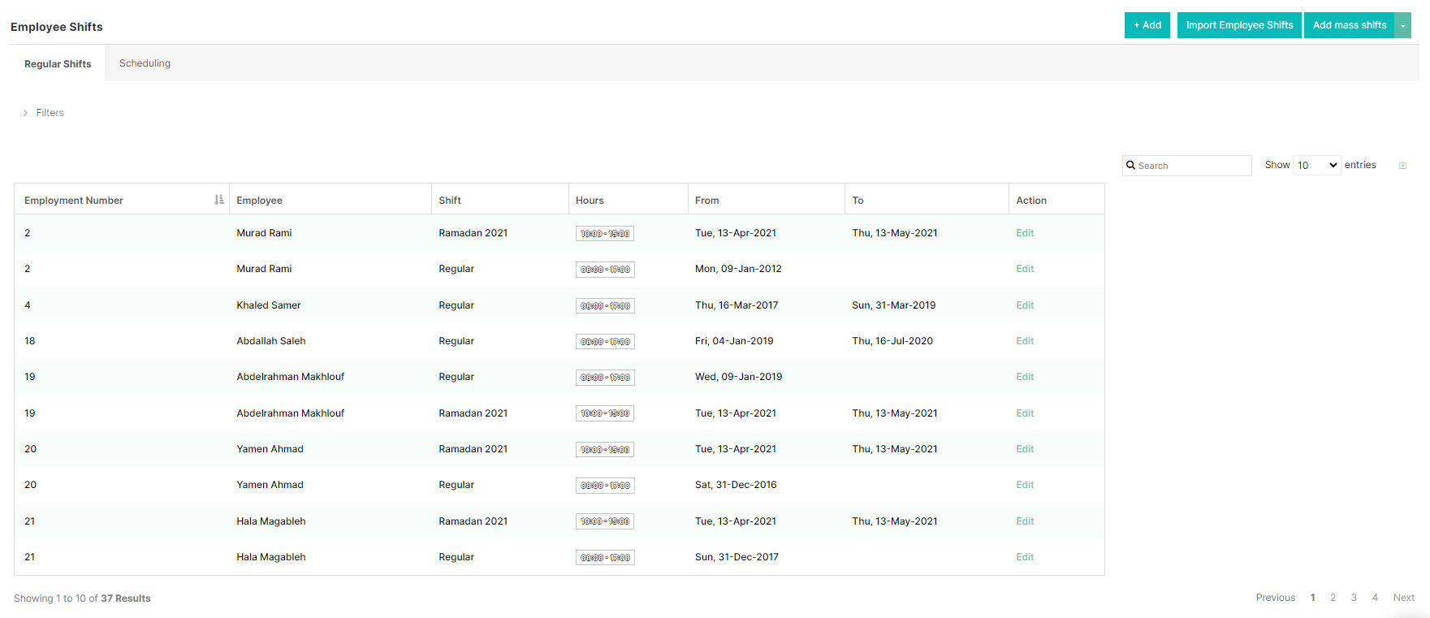
Task: Click the date Sun, 31-Mar-2019
Action: coord(893,305)
